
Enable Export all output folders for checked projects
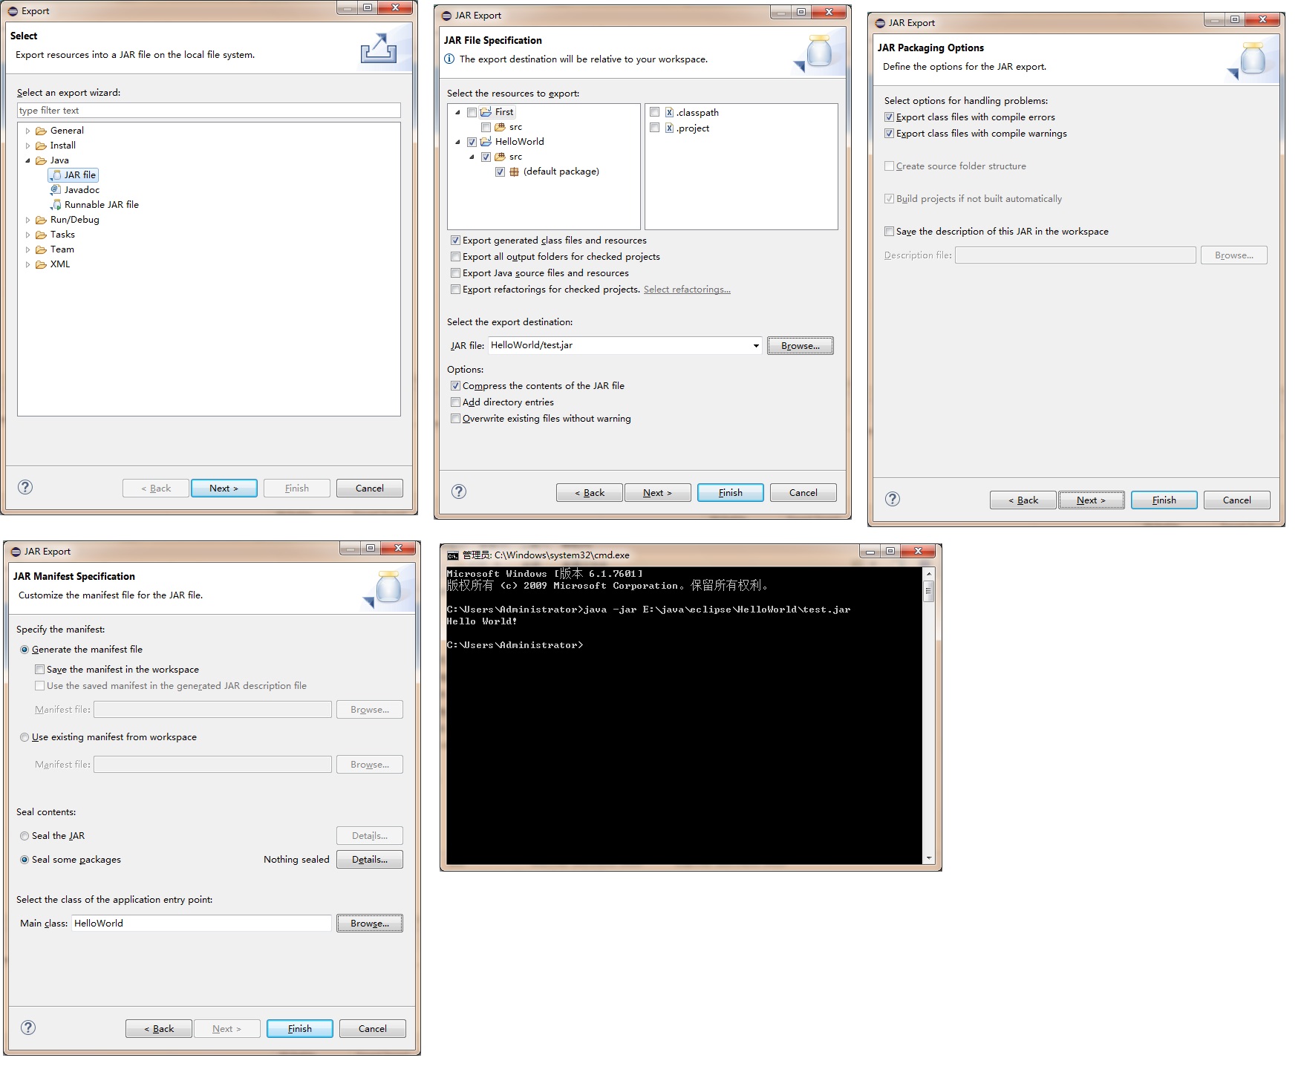[x=455, y=257]
